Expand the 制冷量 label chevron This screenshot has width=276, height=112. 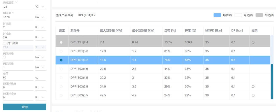(13, 13)
